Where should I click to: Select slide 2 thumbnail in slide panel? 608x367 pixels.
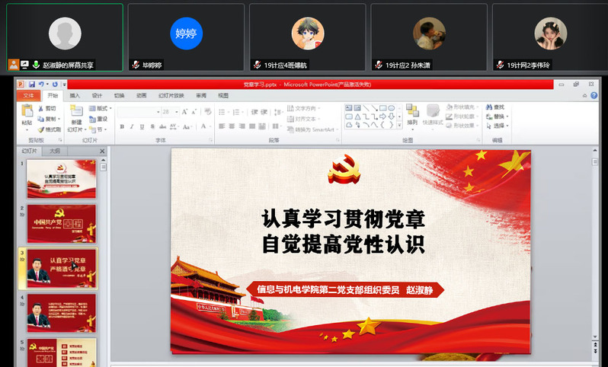point(62,224)
